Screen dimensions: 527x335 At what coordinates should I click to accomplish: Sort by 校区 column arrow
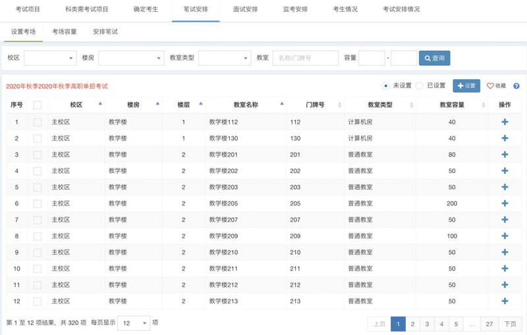point(100,104)
